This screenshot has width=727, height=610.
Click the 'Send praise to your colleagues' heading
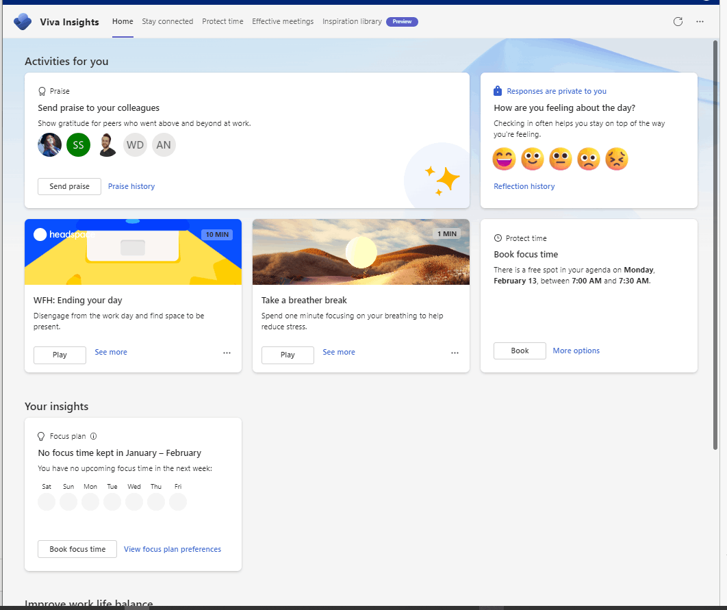coord(99,108)
